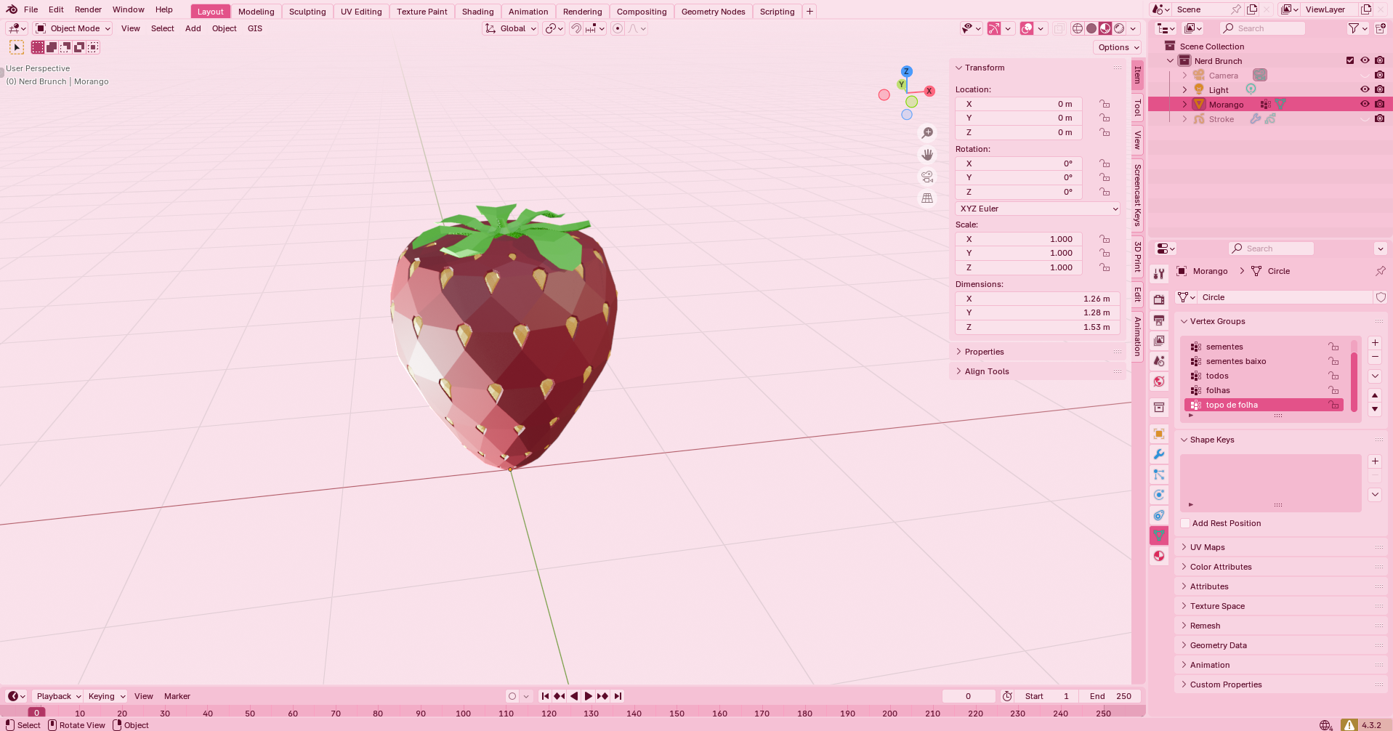
Task: Toggle camera view with the camera gizmo
Action: coord(927,177)
